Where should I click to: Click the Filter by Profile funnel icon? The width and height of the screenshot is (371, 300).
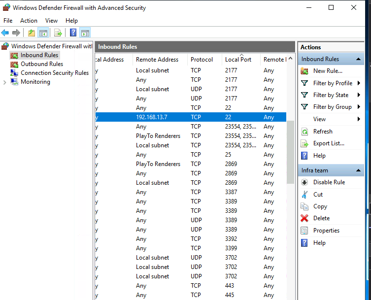tap(304, 83)
